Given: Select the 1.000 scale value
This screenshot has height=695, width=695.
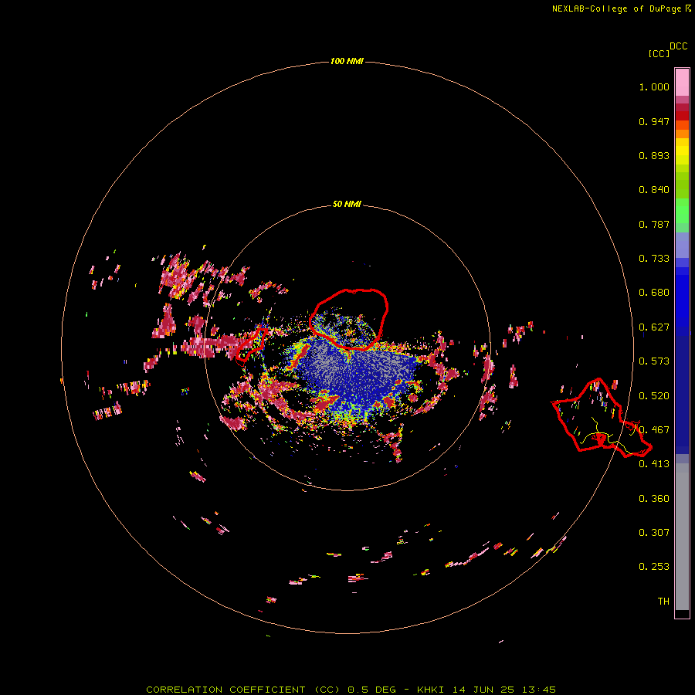Looking at the screenshot, I should point(654,86).
